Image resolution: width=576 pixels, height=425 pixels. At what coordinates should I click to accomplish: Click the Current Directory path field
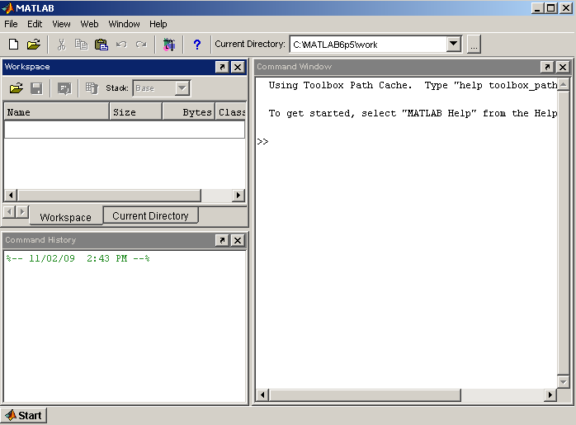(368, 45)
